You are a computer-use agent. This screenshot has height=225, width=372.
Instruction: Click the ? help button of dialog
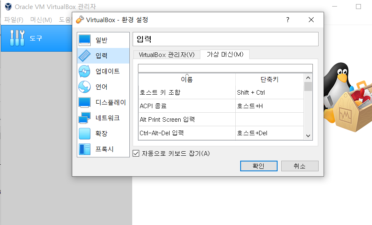pyautogui.click(x=287, y=20)
